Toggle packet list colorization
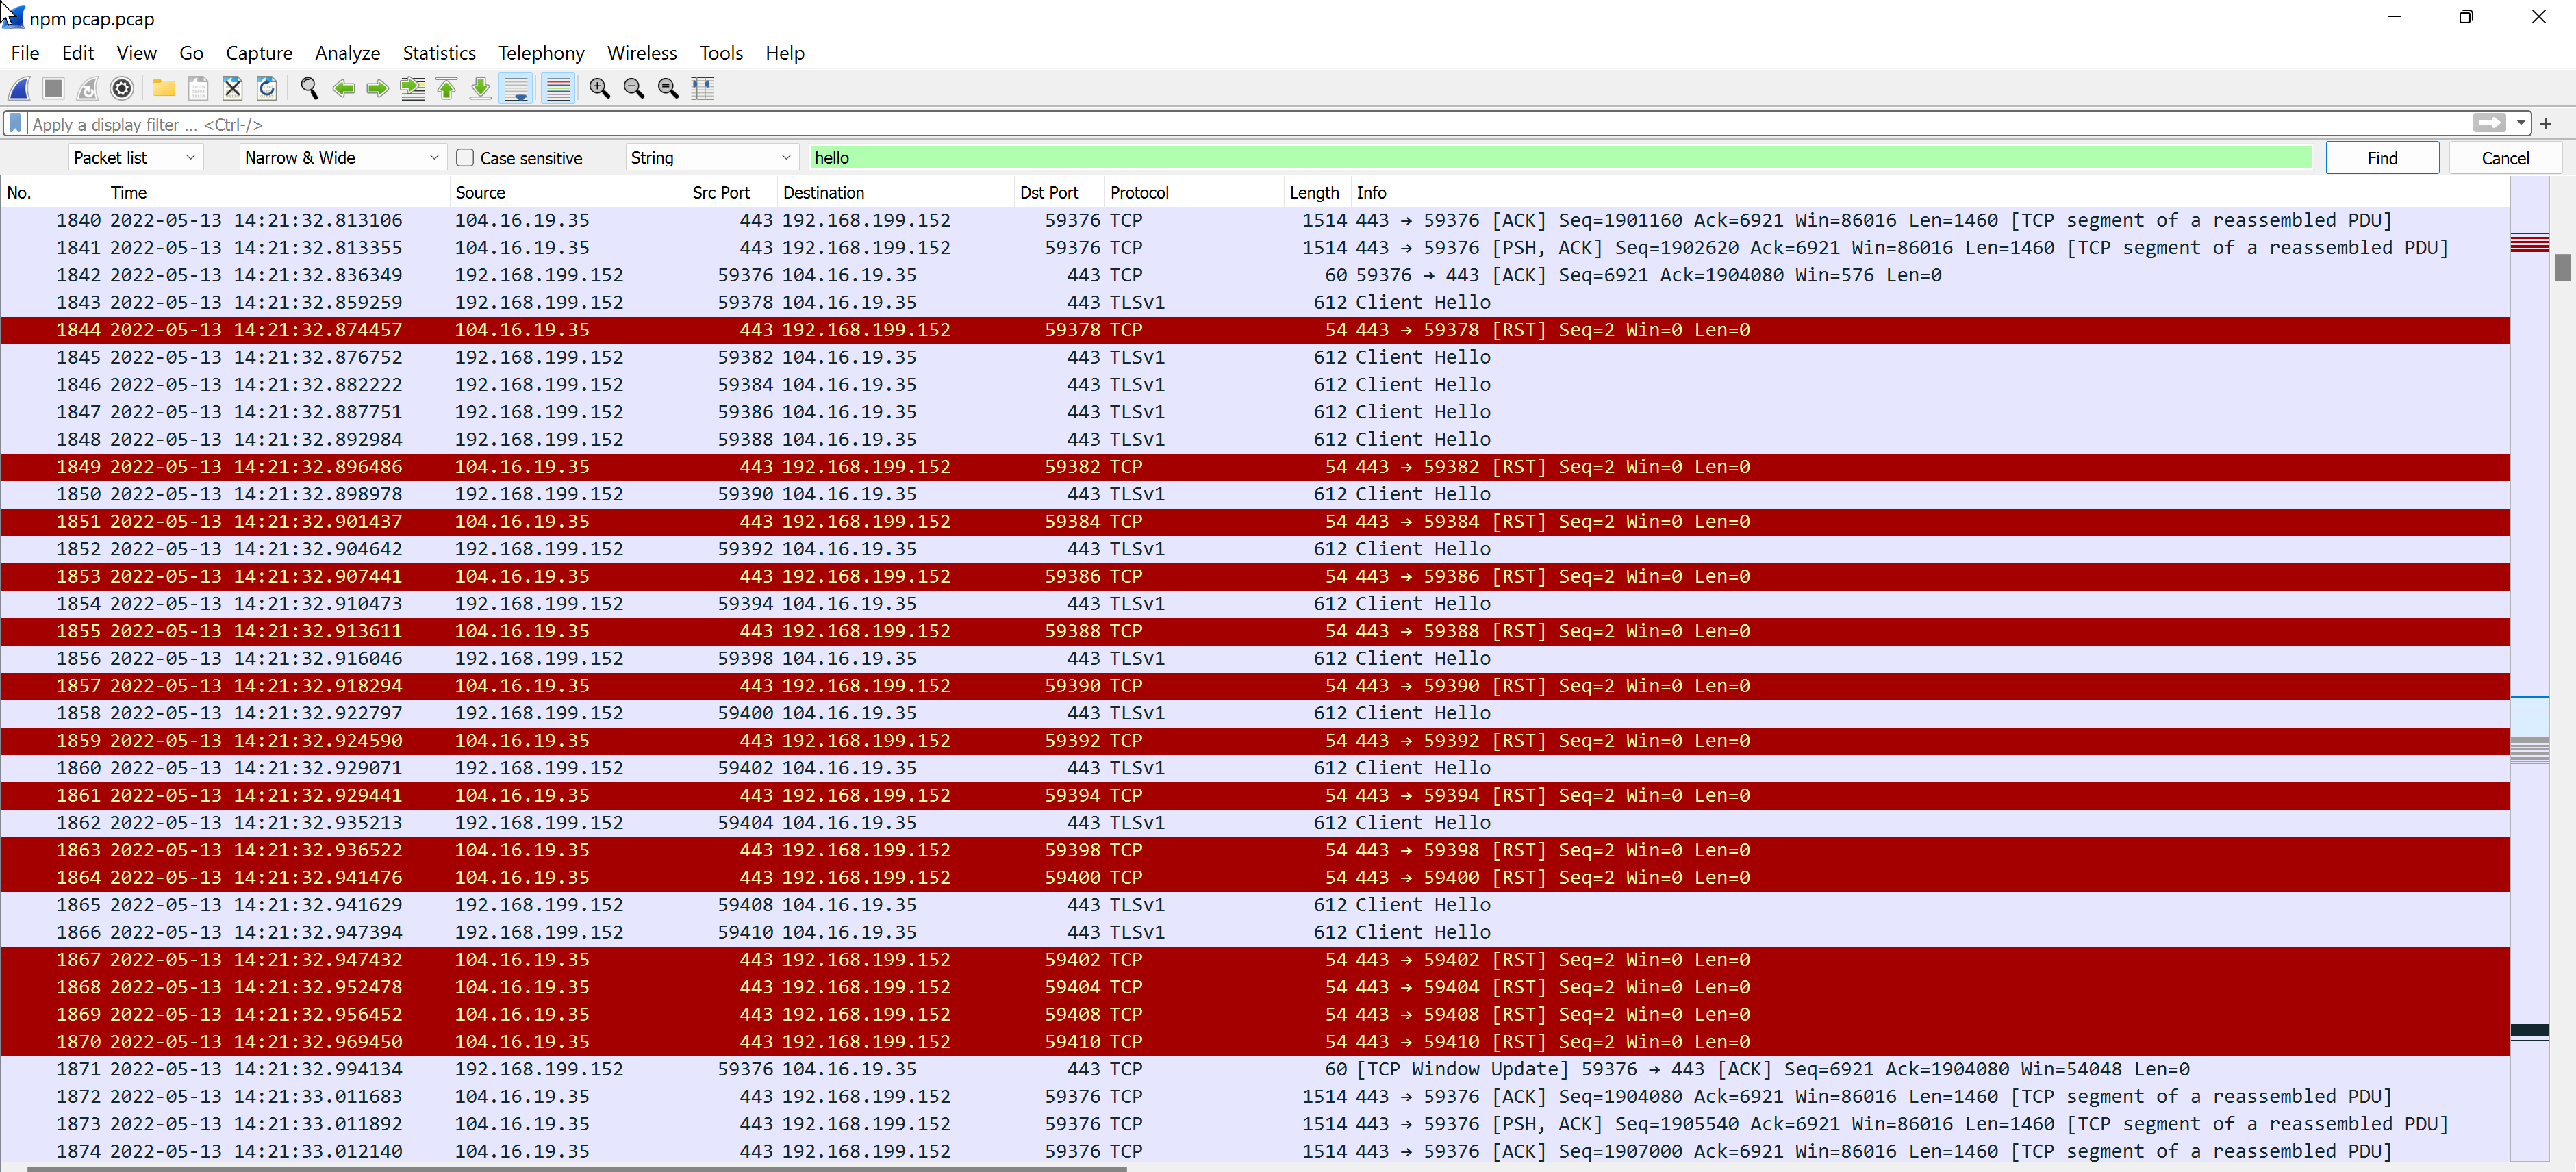2576x1172 pixels. tap(559, 88)
